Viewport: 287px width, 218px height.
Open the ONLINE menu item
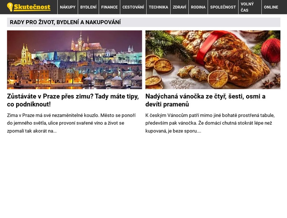[271, 7]
